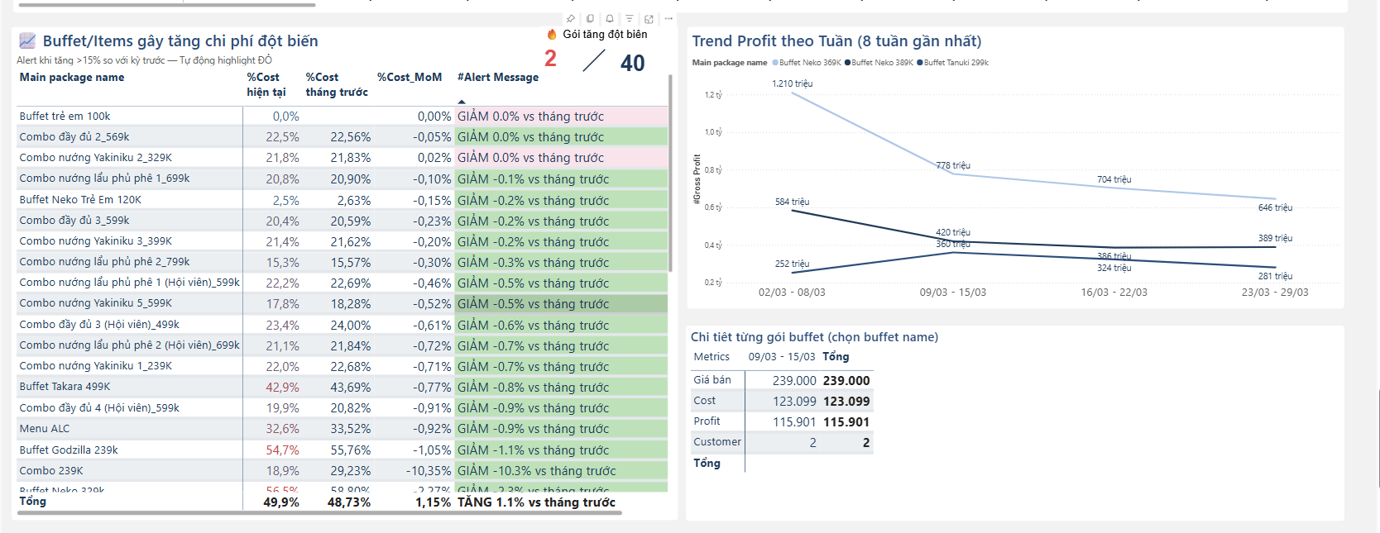Open focus mode for the visual
The width and height of the screenshot is (1380, 533).
(x=649, y=18)
